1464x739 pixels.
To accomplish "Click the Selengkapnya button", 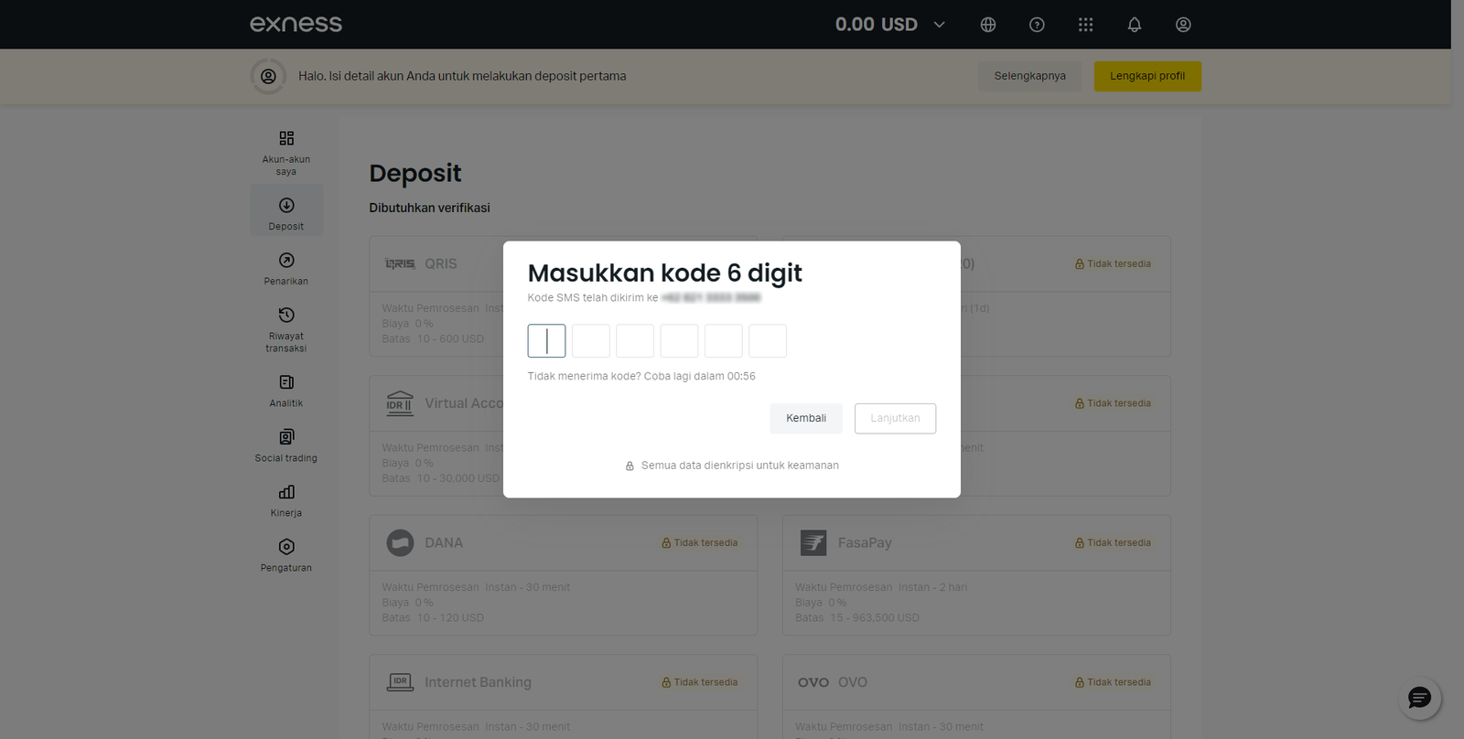I will 1029,76.
